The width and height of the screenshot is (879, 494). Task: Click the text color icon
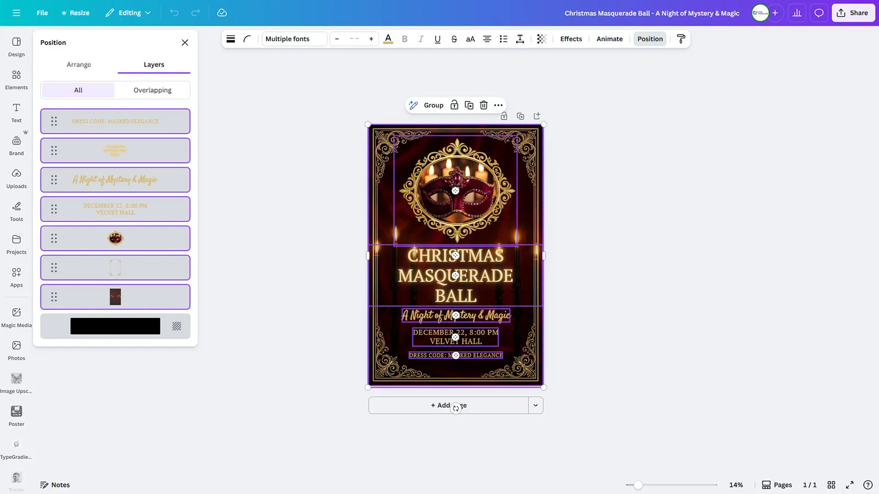[x=388, y=39]
